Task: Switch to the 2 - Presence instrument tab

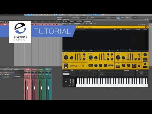Action: (x=72, y=22)
